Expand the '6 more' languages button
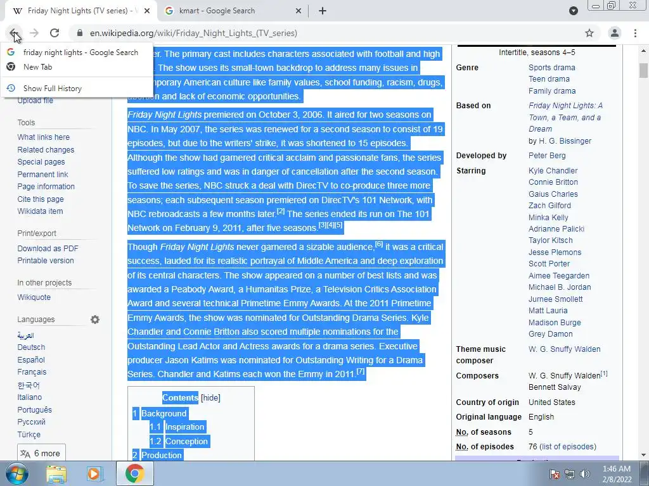Screen dimensions: 649x486 coord(41,453)
